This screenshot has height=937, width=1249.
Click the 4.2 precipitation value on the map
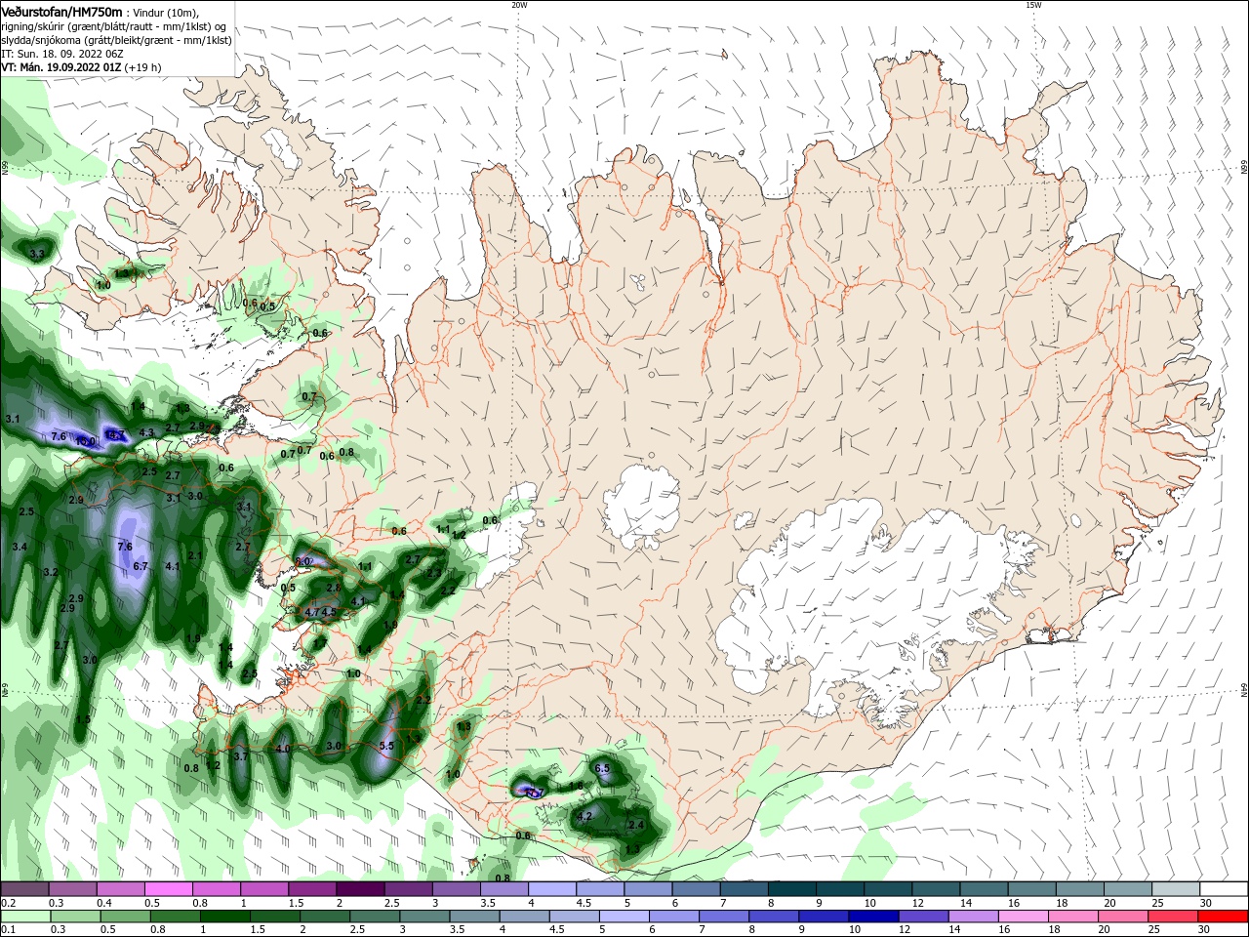tap(585, 816)
